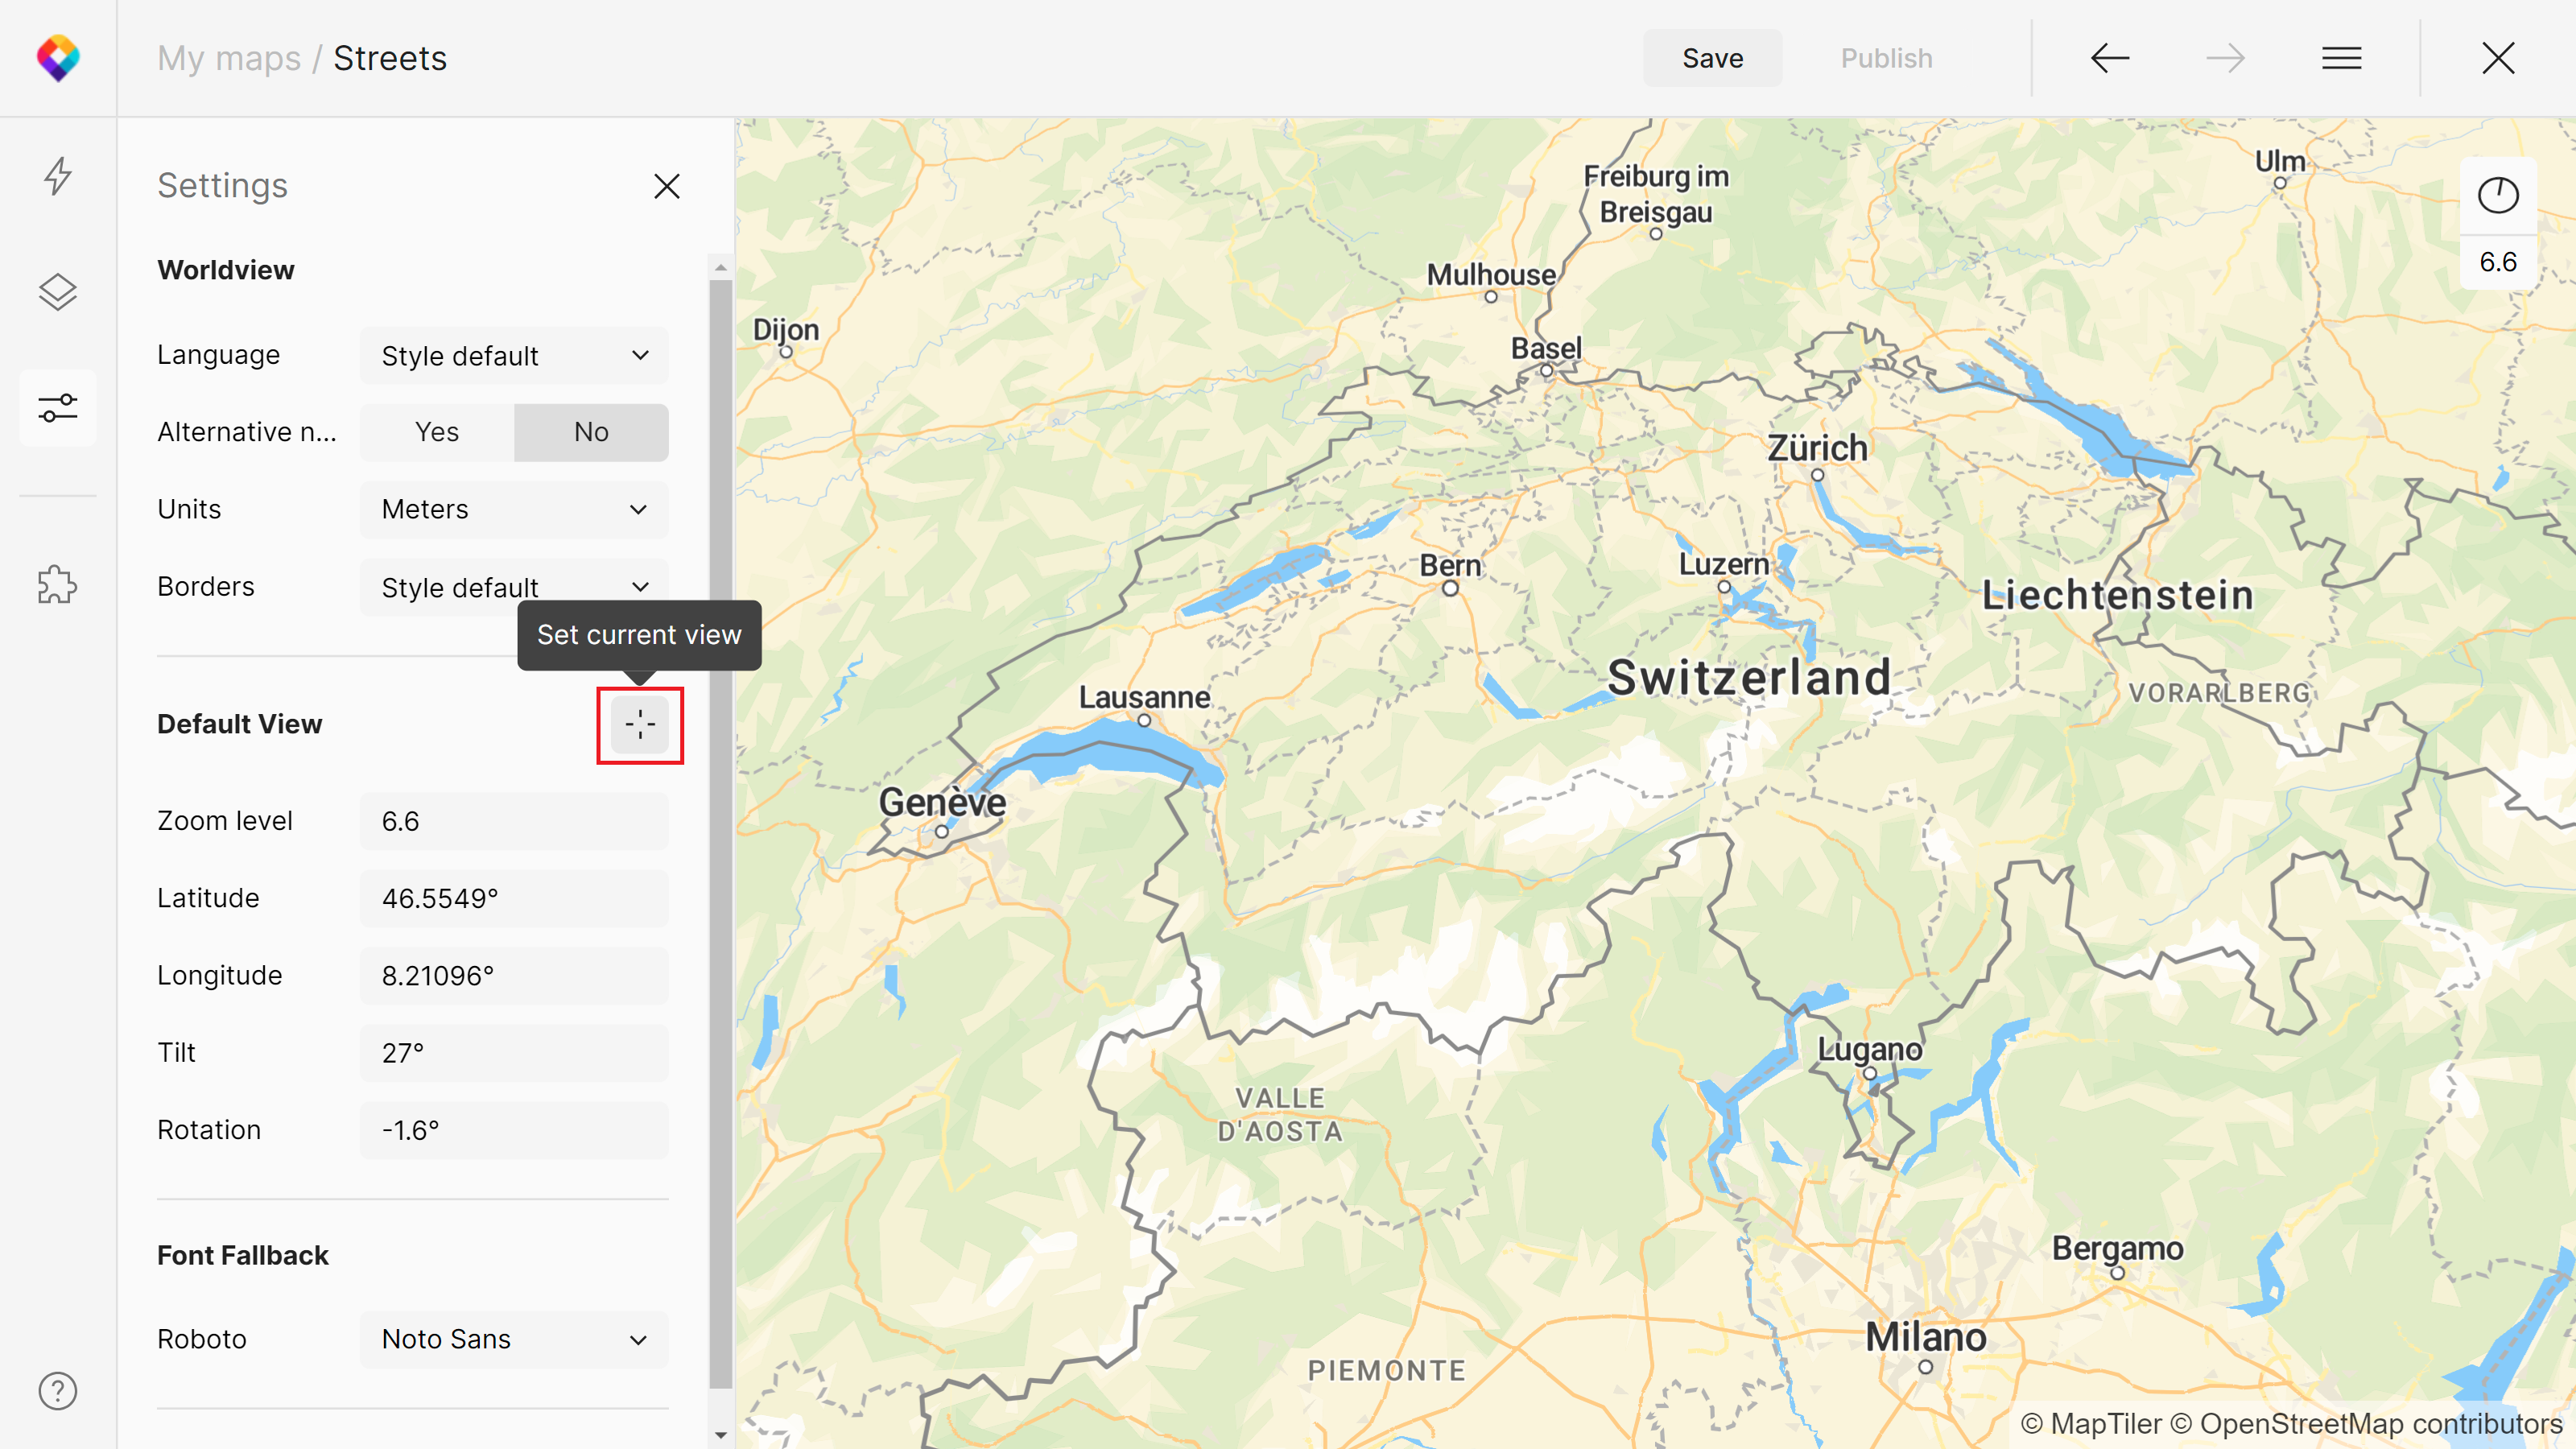The height and width of the screenshot is (1449, 2576).
Task: Open the Layers panel icon
Action: pyautogui.click(x=58, y=292)
